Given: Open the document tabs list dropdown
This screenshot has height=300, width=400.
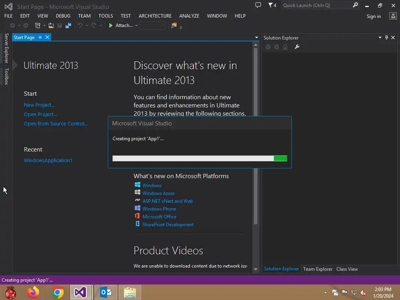Looking at the screenshot, I should (x=256, y=37).
